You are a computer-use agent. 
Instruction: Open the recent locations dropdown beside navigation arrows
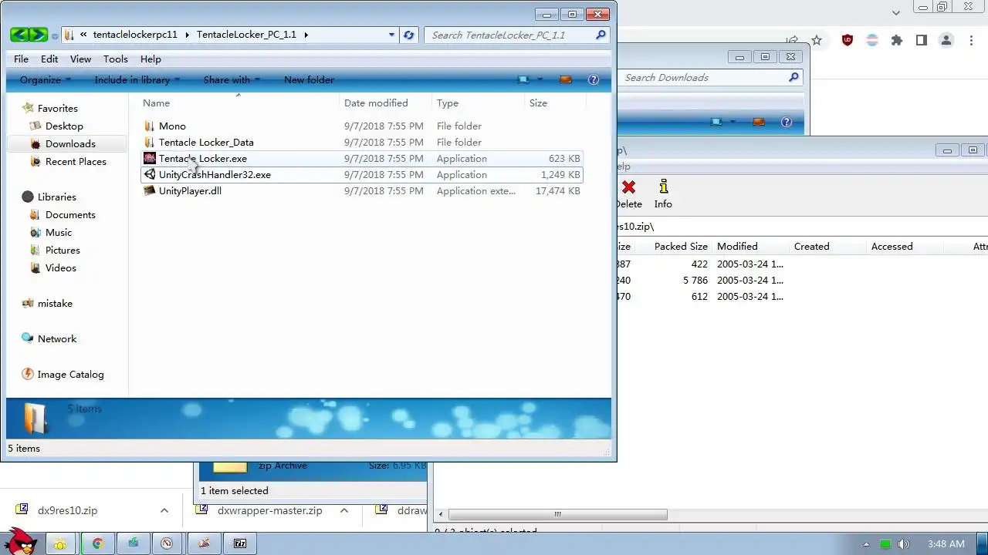[x=55, y=35]
